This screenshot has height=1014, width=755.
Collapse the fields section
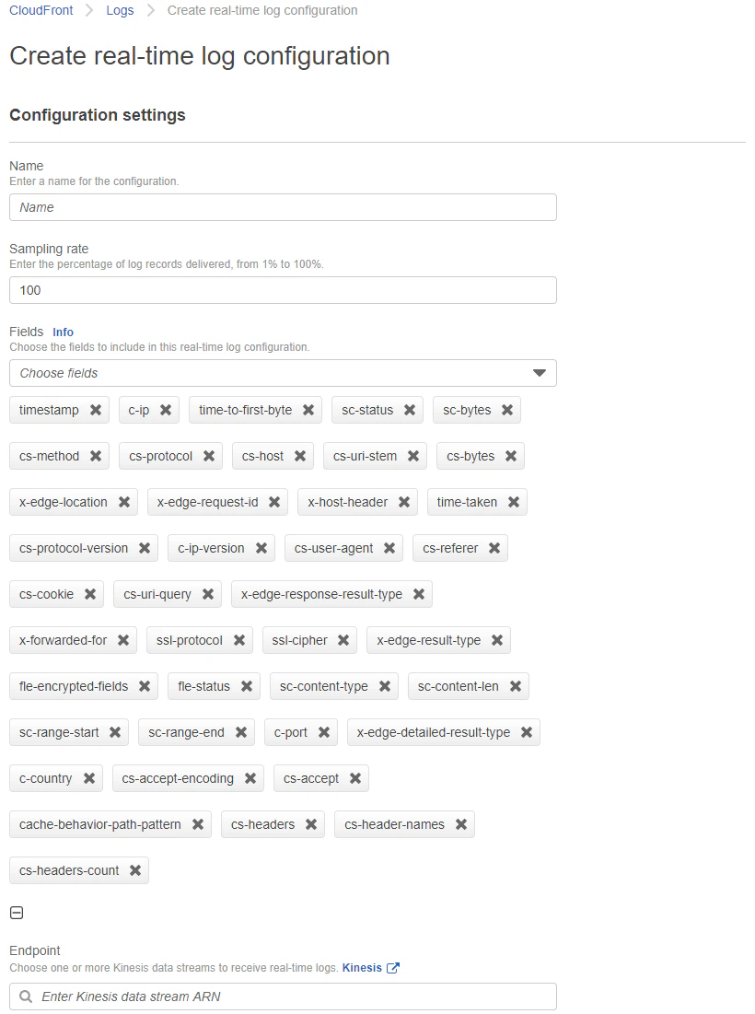tap(16, 913)
